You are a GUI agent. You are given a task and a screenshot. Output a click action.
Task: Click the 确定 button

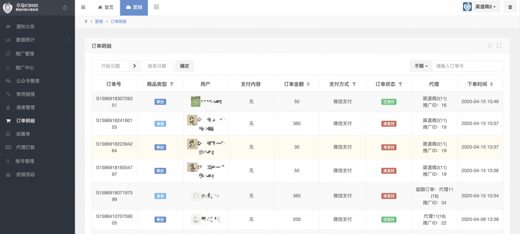click(185, 66)
